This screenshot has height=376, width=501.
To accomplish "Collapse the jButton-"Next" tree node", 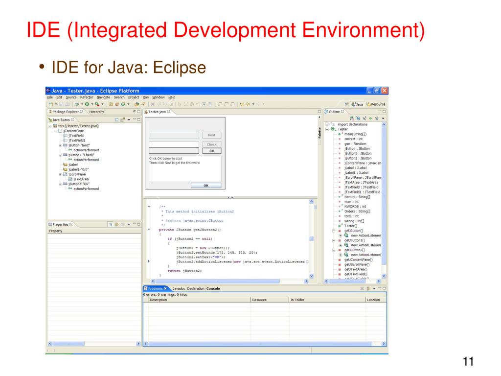I will point(60,145).
